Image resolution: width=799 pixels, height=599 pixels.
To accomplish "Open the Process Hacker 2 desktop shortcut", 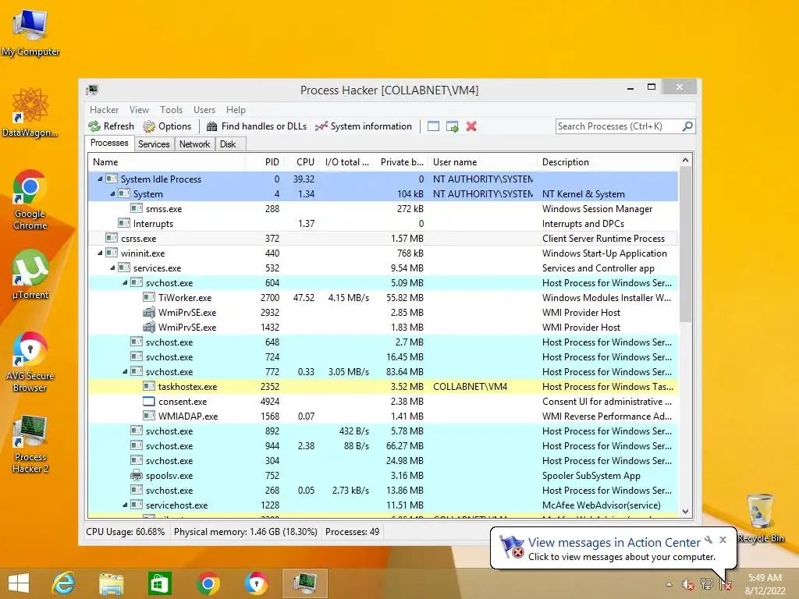I will [x=30, y=445].
